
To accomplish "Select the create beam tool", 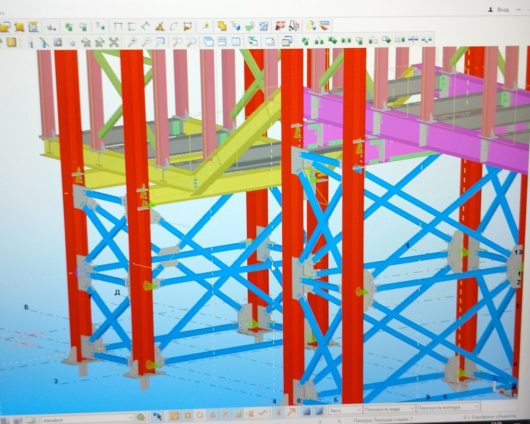I will (44, 42).
